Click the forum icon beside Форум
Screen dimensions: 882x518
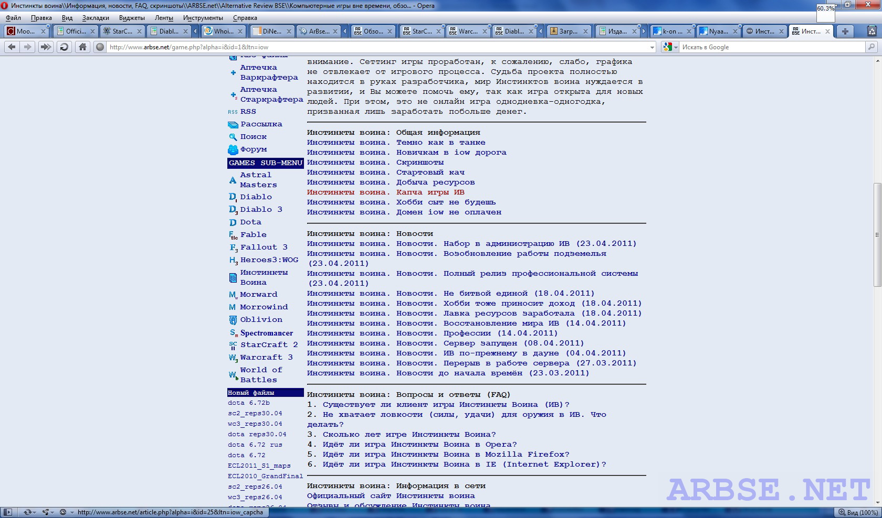(x=233, y=150)
